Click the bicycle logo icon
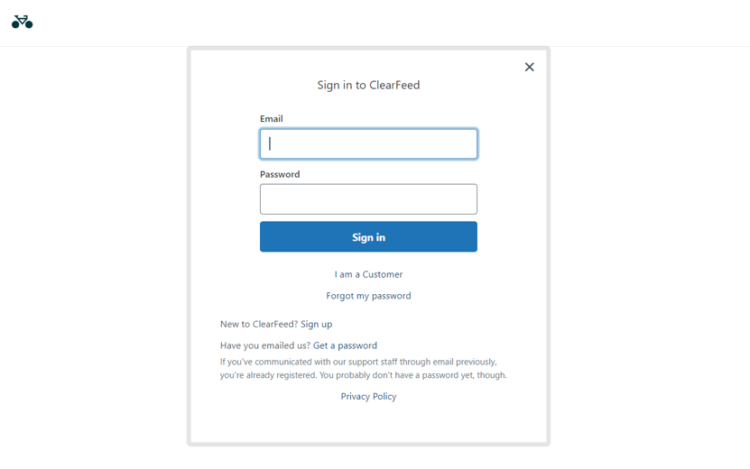The width and height of the screenshot is (750, 469). (23, 23)
